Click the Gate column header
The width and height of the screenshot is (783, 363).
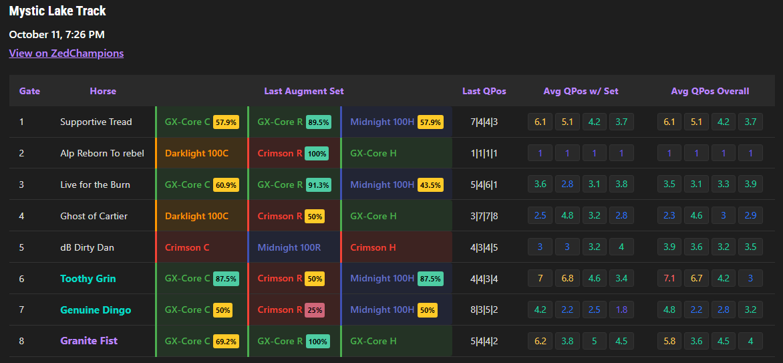point(30,91)
